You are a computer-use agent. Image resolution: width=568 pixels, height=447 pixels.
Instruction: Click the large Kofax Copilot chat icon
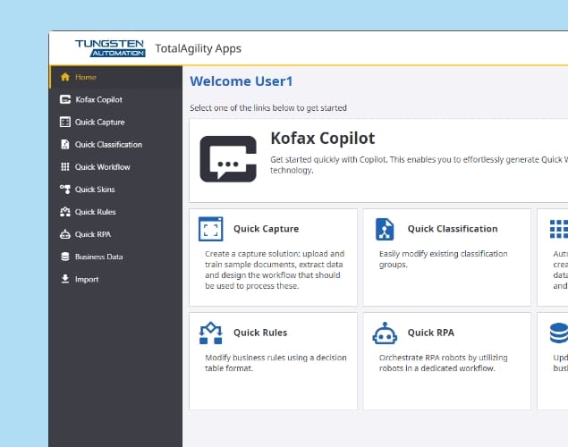click(228, 159)
